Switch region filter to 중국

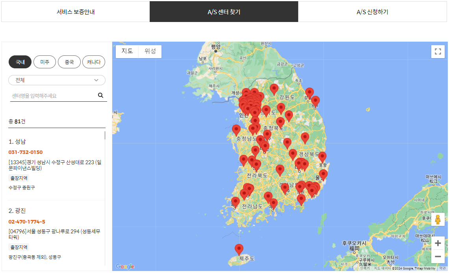point(69,62)
